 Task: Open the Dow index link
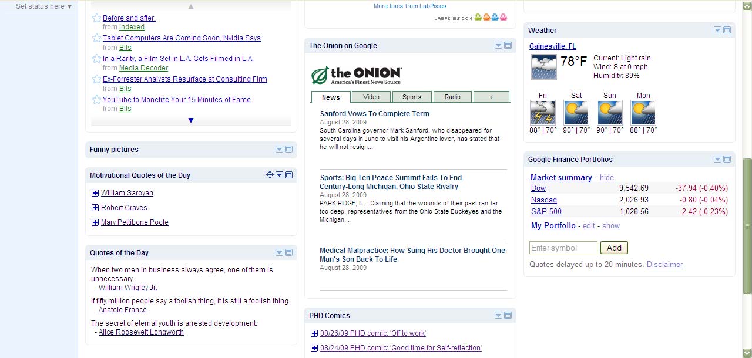(538, 188)
